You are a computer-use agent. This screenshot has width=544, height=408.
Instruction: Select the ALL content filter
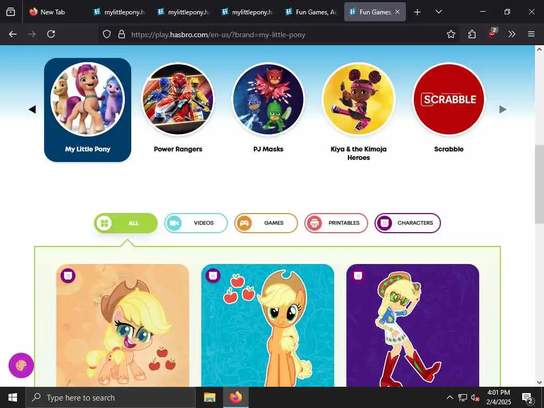click(x=126, y=223)
